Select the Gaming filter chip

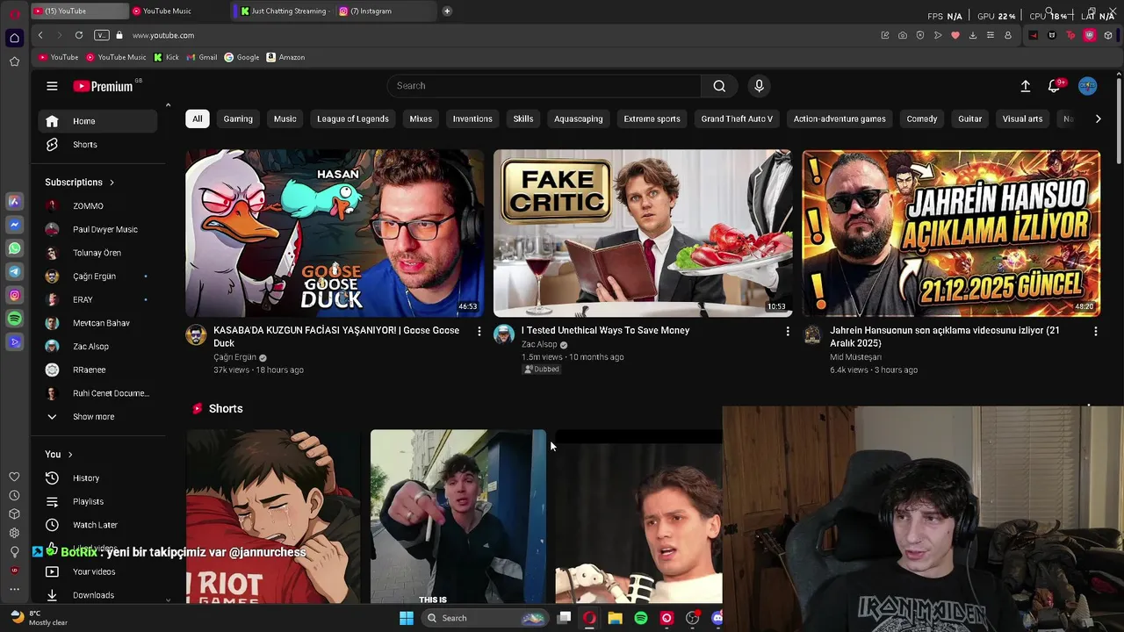pos(238,118)
